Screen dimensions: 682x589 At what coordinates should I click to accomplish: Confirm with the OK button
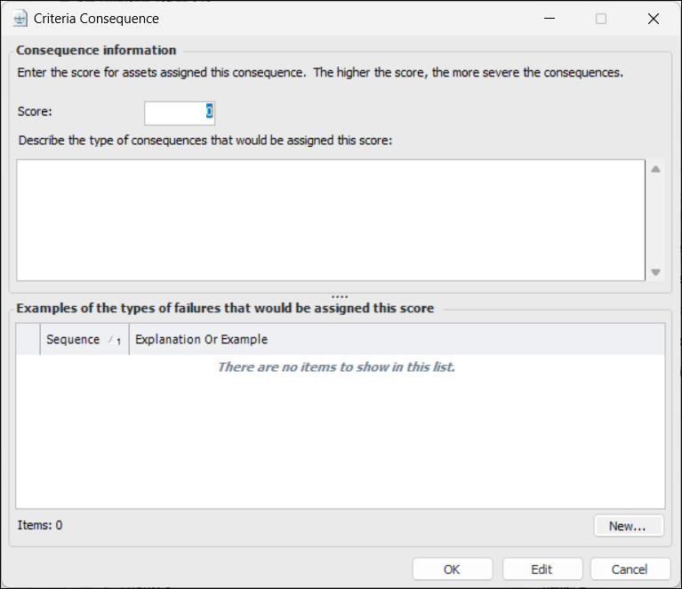tap(452, 569)
